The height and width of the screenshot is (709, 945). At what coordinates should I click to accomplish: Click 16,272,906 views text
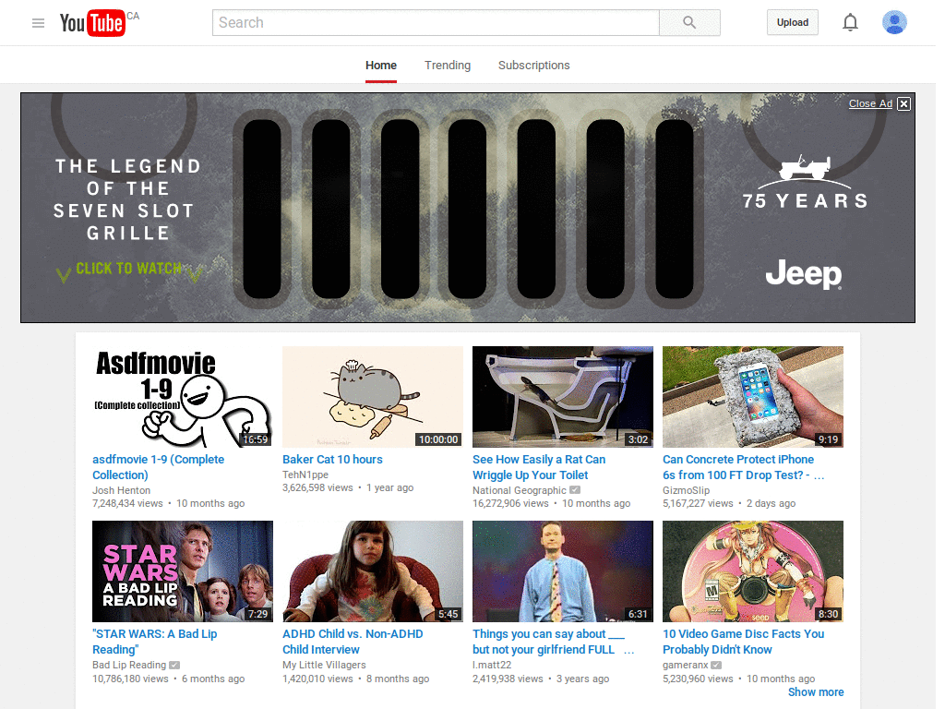tap(510, 503)
